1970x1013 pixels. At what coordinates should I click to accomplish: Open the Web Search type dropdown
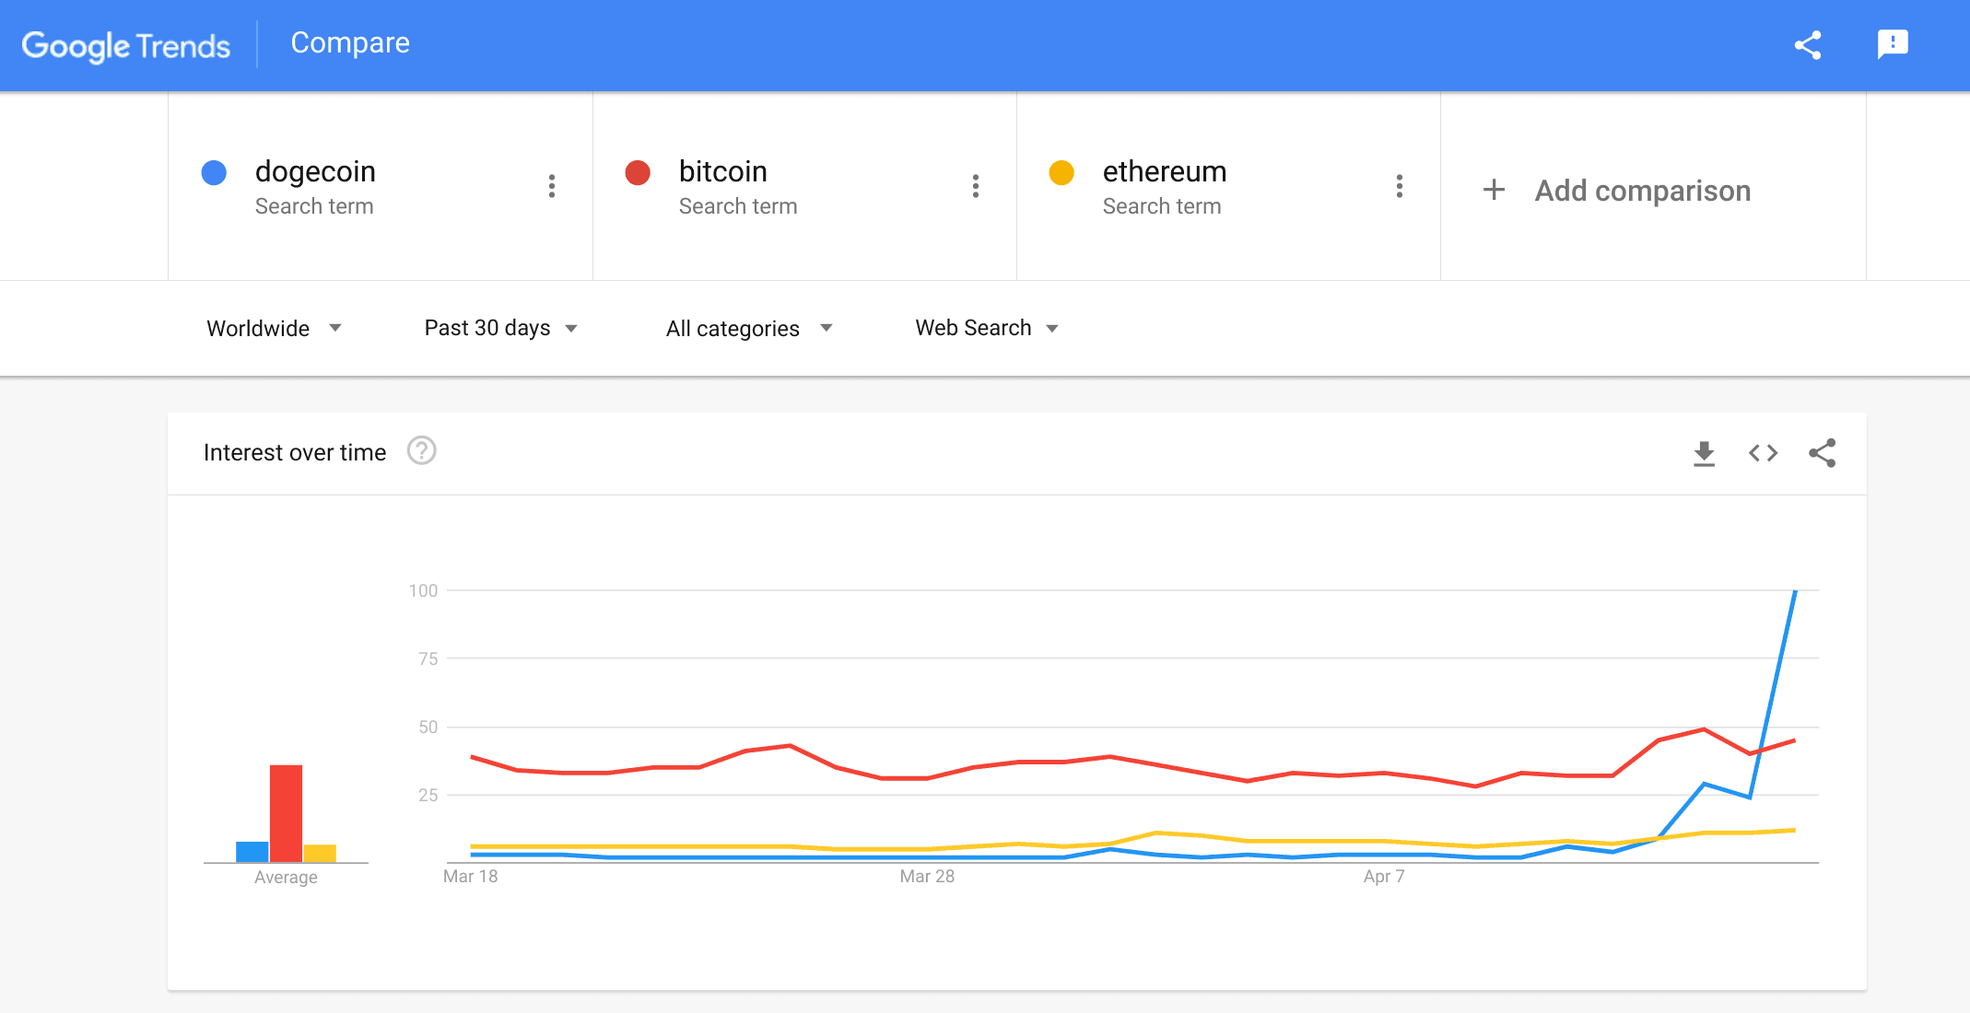point(986,329)
